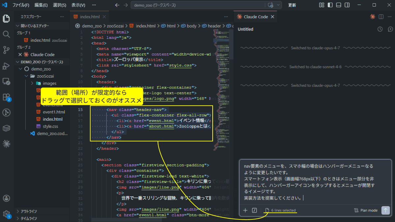The width and height of the screenshot is (395, 222).
Task: Open the ファイル(F) menu
Action: (21, 5)
